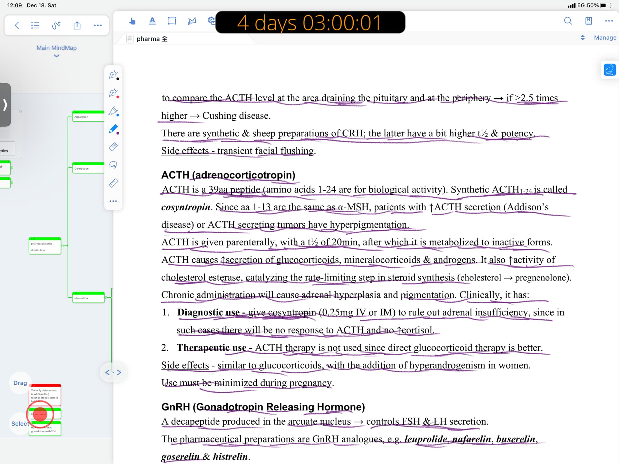Click the word cosyntropin in italic bold
This screenshot has width=619, height=464.
tap(186, 207)
